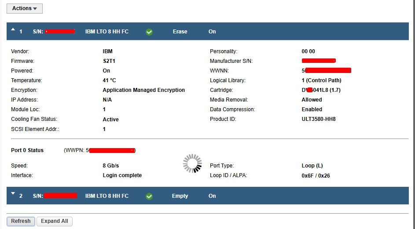Select temperature value 41 °C
415x229 pixels.
point(109,80)
